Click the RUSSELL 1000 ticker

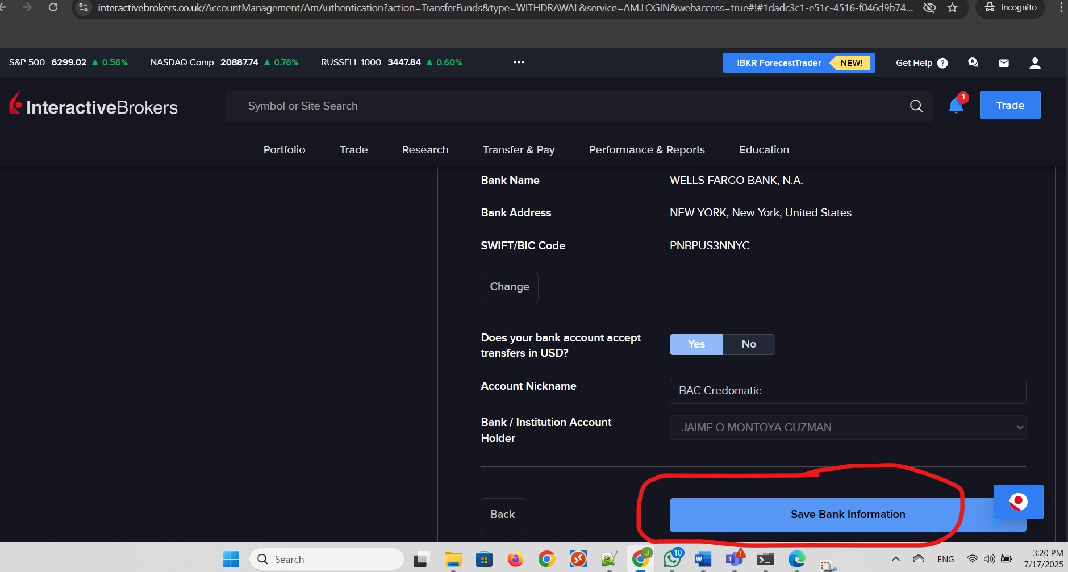(391, 62)
